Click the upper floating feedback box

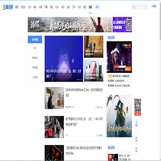pyautogui.click(x=136, y=140)
